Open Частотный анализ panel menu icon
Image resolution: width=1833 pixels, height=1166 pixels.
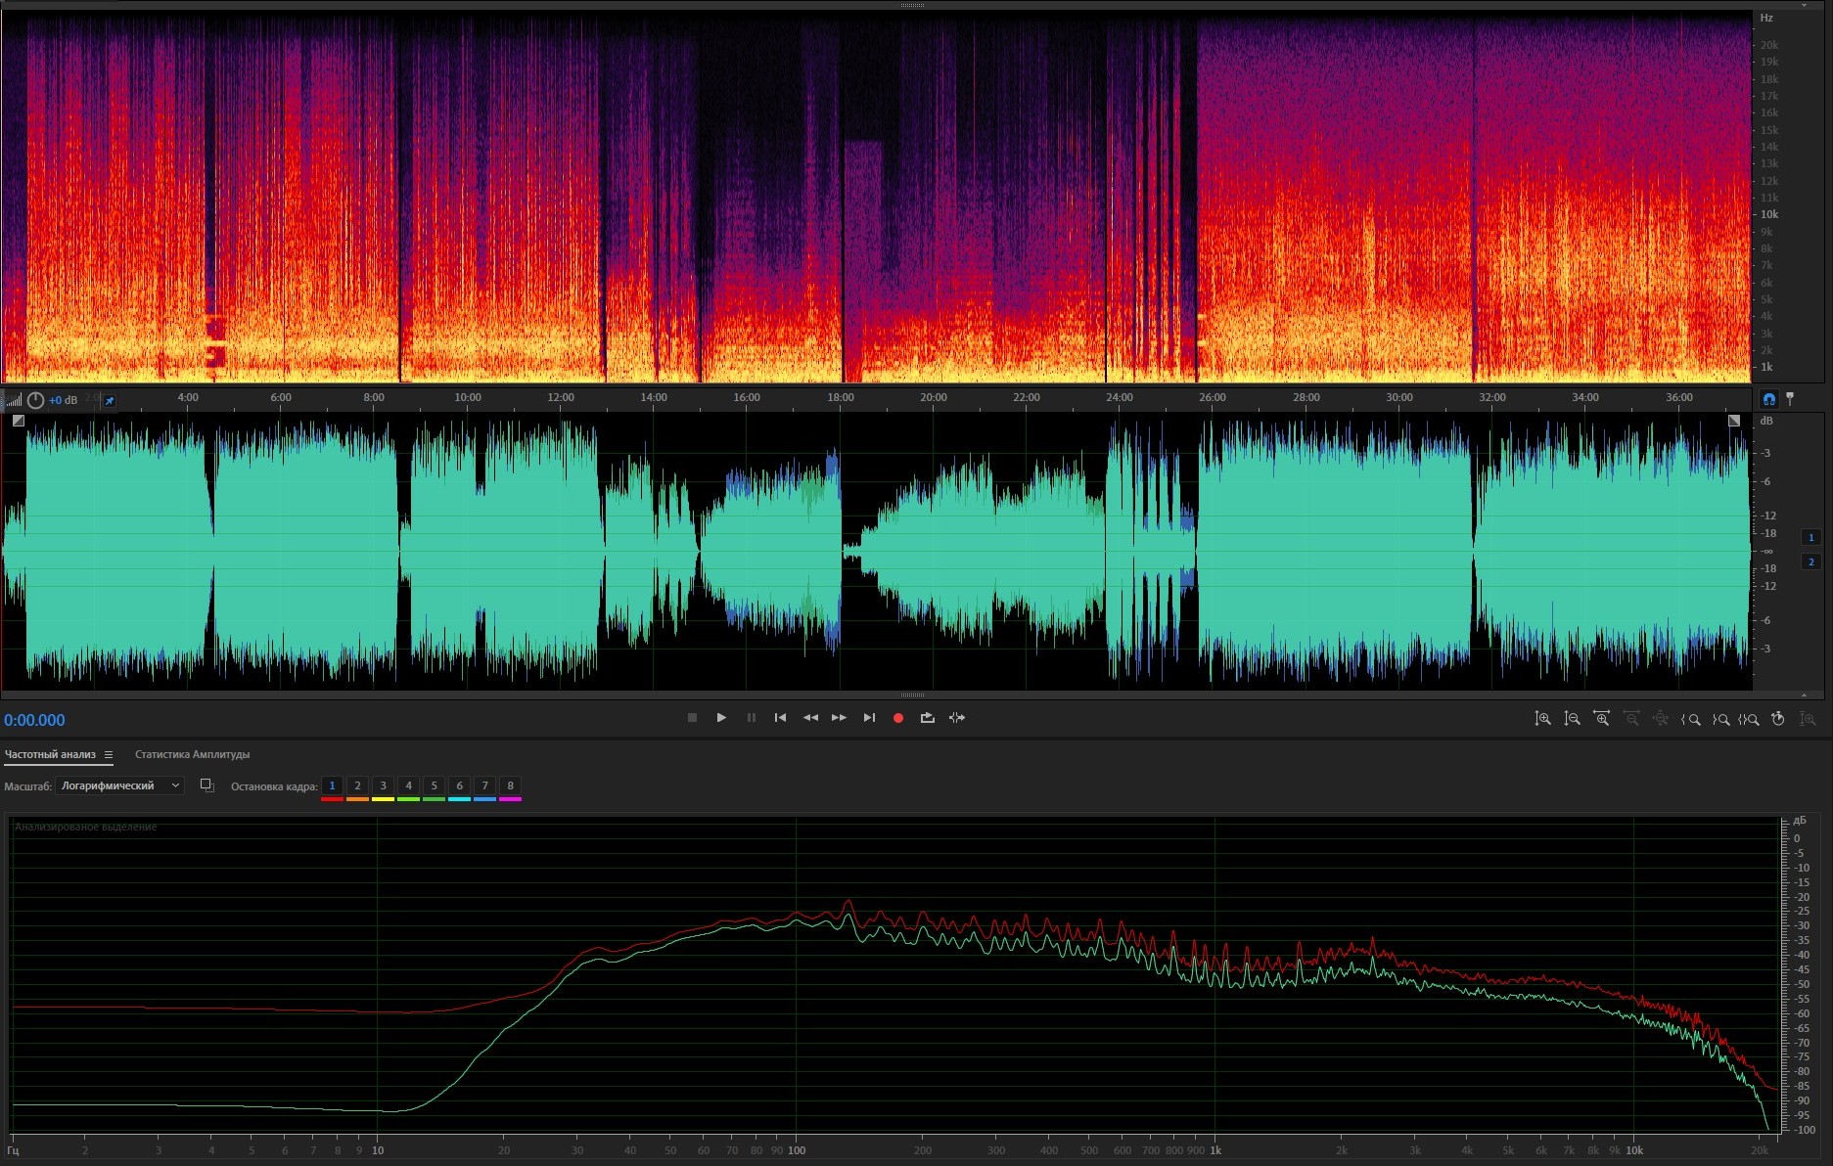pyautogui.click(x=109, y=754)
